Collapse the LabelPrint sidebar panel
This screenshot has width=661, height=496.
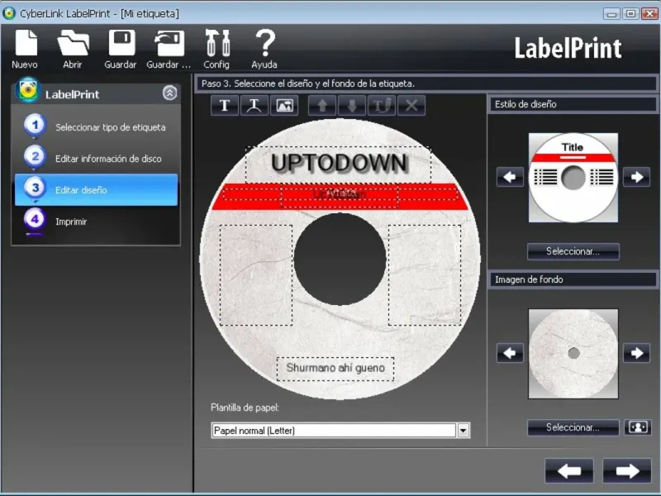click(169, 93)
